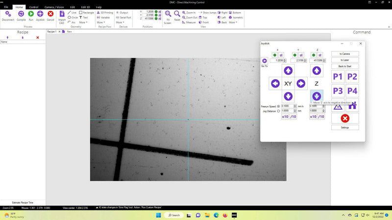
Task: Select the Recipe 1 document tab
Action: coord(52,32)
